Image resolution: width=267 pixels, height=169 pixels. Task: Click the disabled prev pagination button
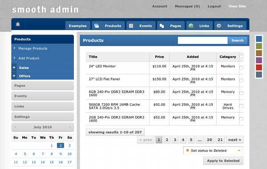[146, 140]
